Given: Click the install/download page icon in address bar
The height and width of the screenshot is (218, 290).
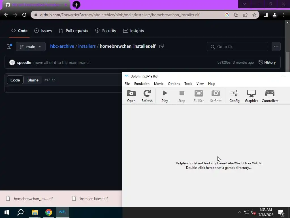Looking at the screenshot, I should click(x=236, y=15).
